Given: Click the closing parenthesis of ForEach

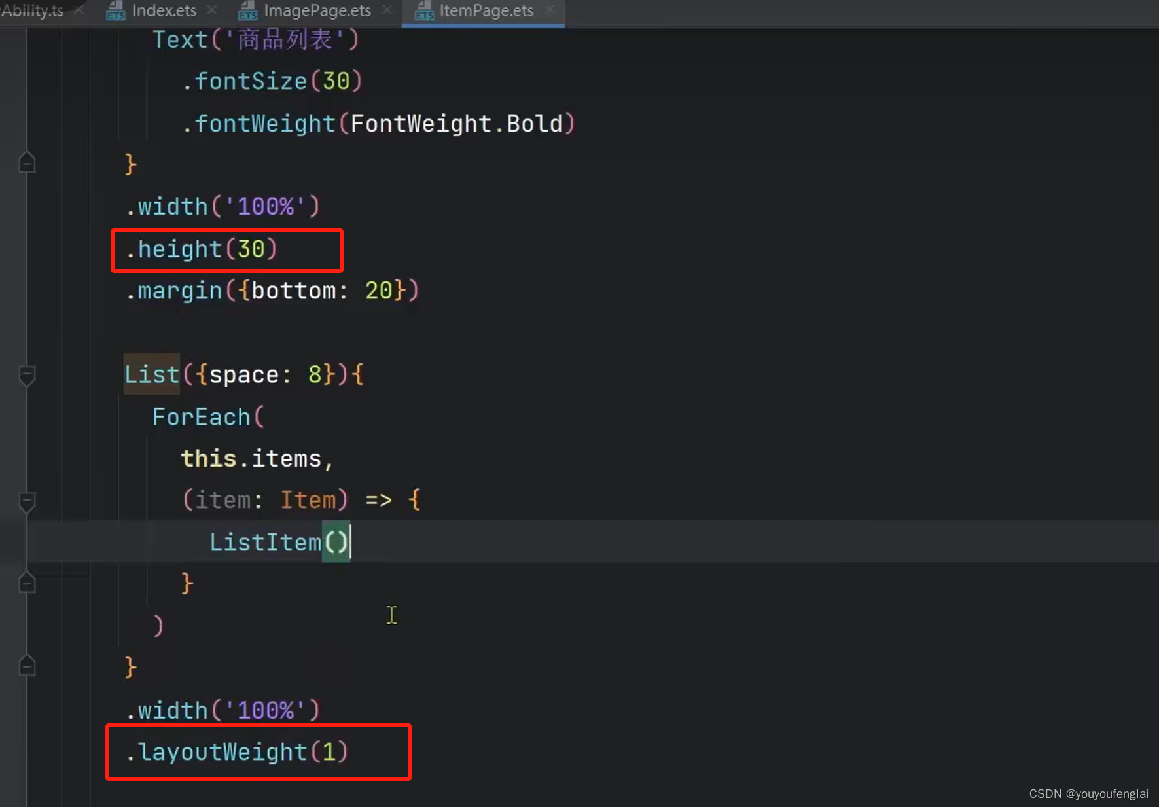Looking at the screenshot, I should (x=158, y=626).
